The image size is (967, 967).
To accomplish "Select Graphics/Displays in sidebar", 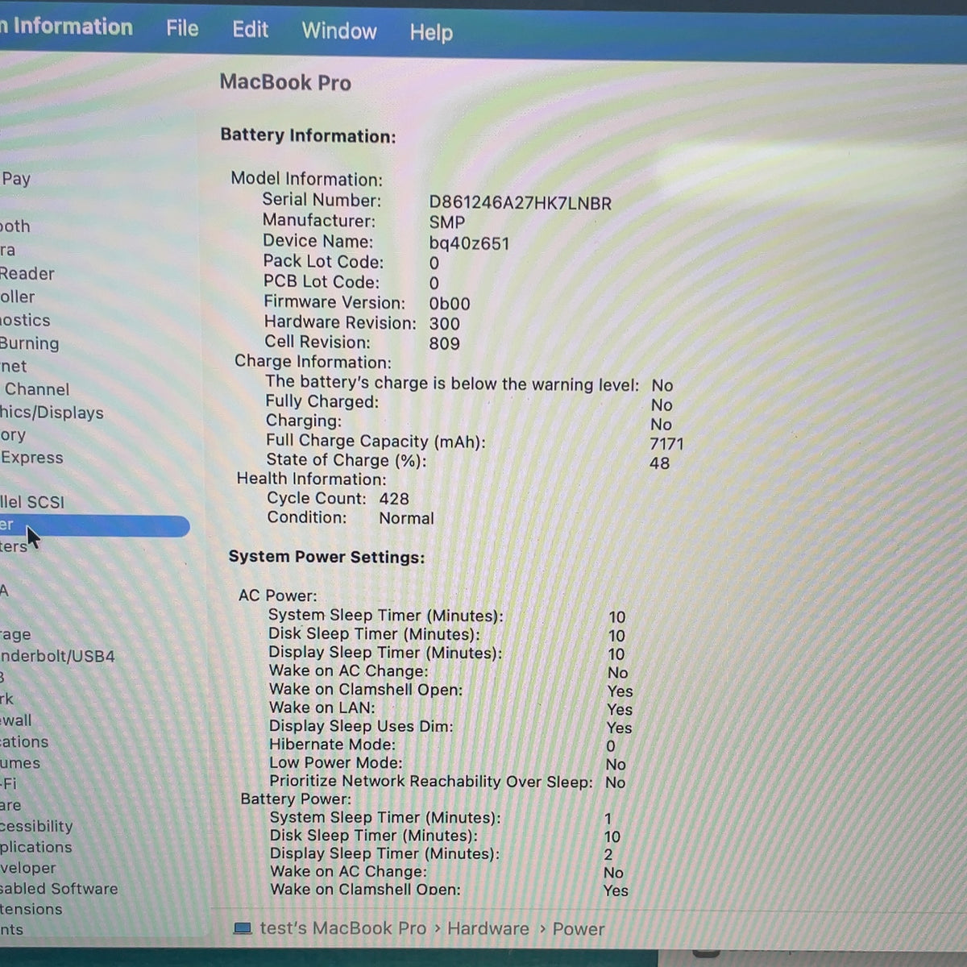I will (x=52, y=413).
